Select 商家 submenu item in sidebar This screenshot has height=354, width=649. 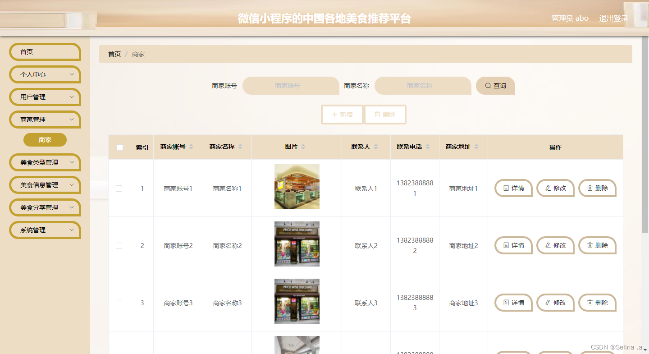45,140
